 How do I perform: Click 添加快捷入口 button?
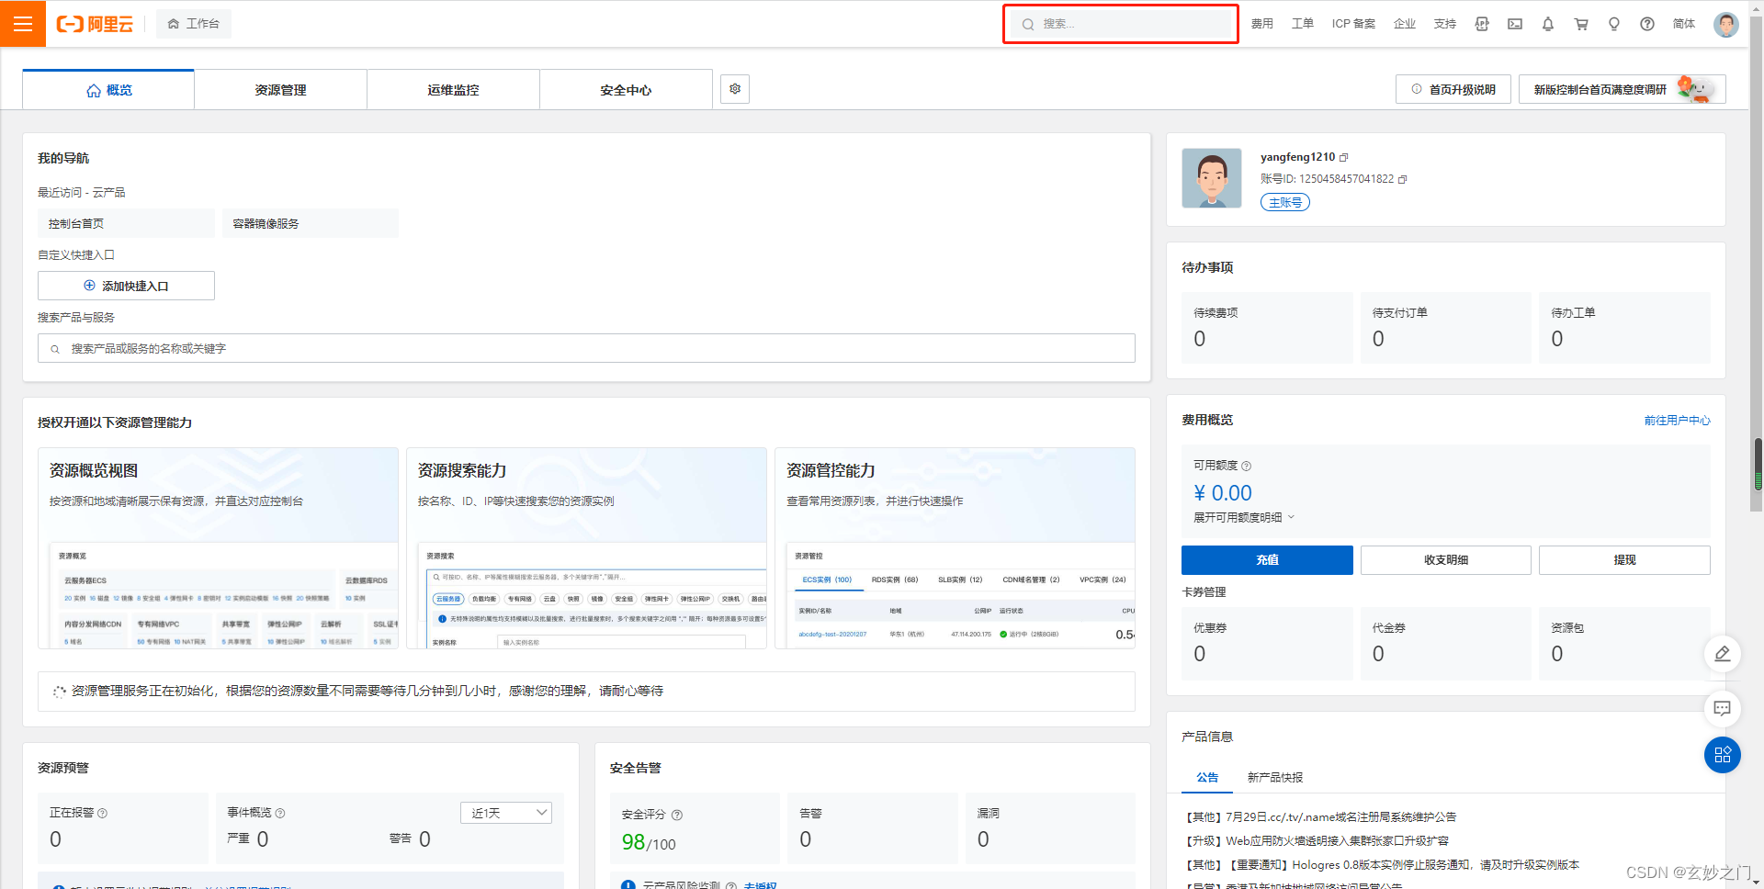coord(126,286)
